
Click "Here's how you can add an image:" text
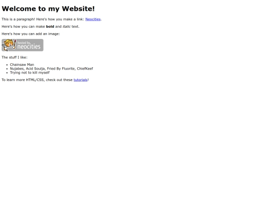point(31,34)
